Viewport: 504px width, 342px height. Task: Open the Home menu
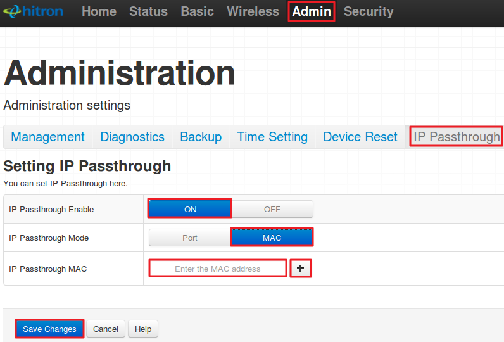[99, 11]
